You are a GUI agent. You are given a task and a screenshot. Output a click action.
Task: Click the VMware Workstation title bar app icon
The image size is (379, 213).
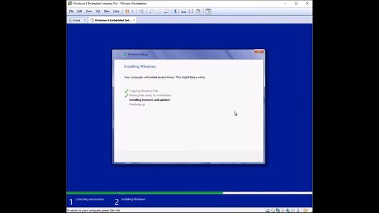tap(70, 4)
